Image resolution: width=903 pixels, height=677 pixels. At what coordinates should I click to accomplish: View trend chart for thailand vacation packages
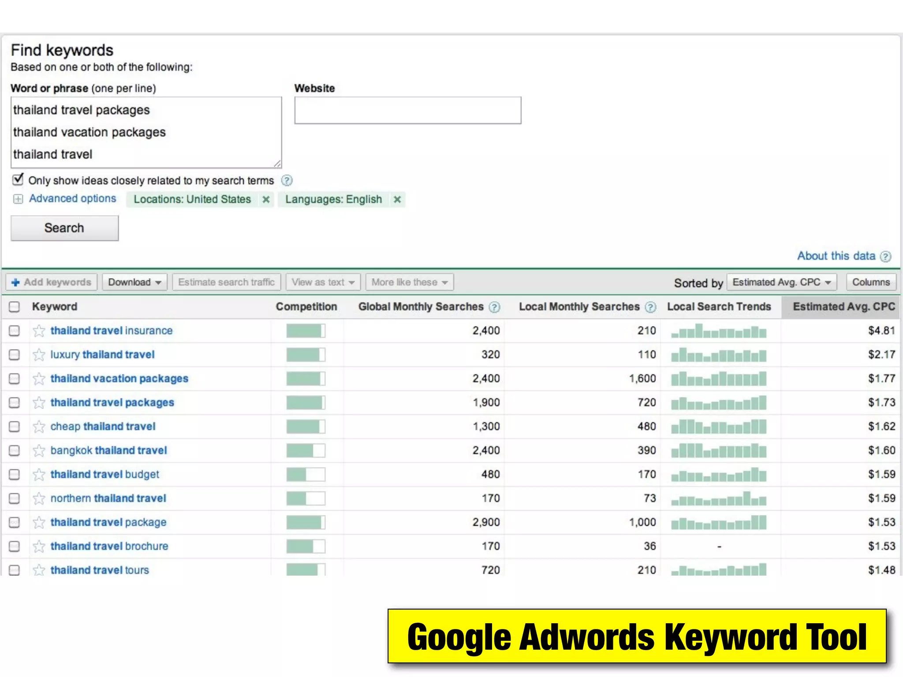719,379
